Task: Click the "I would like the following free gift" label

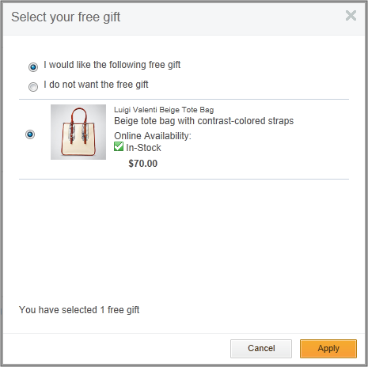Action: coord(112,65)
